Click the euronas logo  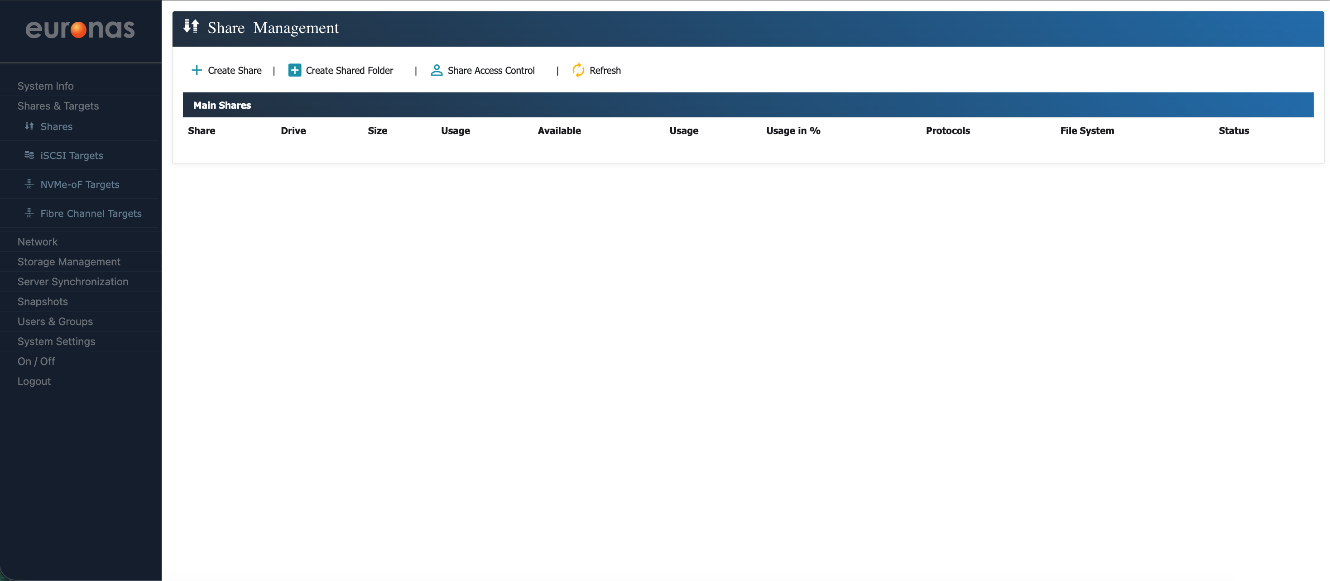[x=80, y=29]
